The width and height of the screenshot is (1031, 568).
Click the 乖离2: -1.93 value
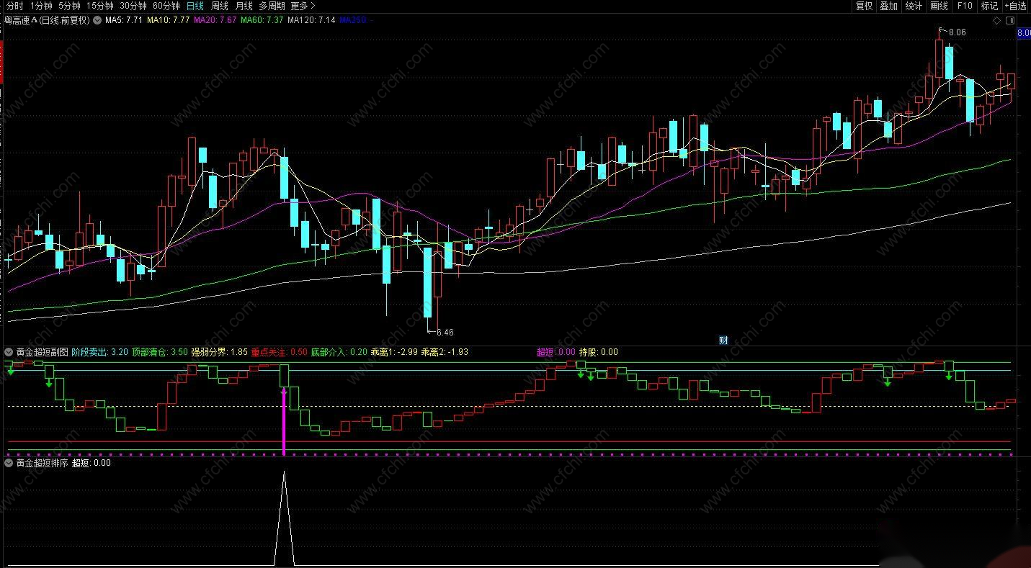coord(445,352)
